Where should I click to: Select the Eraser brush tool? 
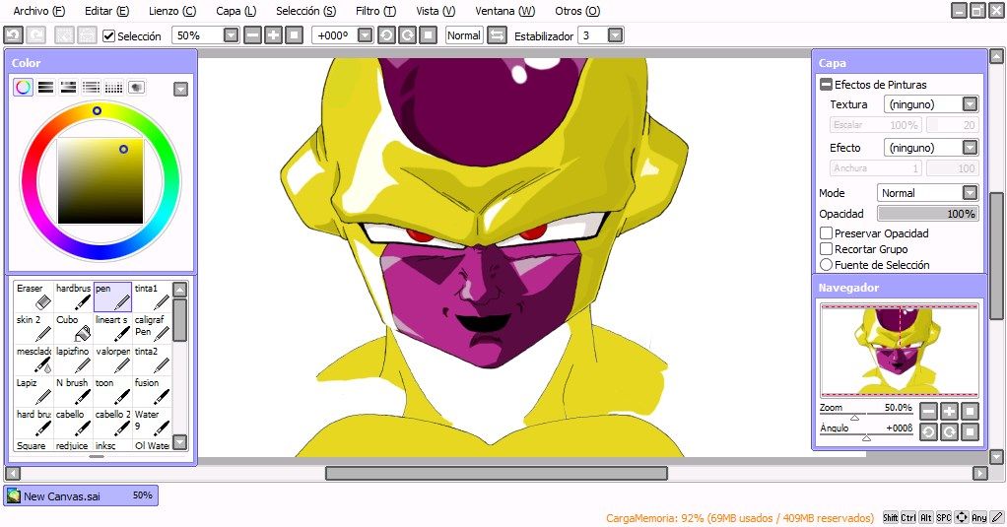click(x=34, y=296)
